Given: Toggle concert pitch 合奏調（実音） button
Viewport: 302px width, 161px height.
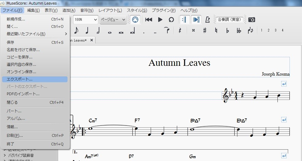Looking at the screenshot, I should (x=230, y=20).
